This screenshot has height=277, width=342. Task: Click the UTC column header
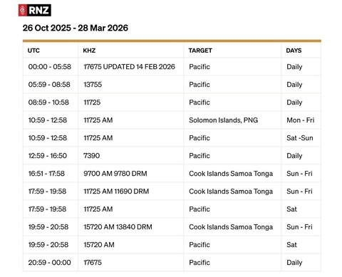(x=33, y=51)
